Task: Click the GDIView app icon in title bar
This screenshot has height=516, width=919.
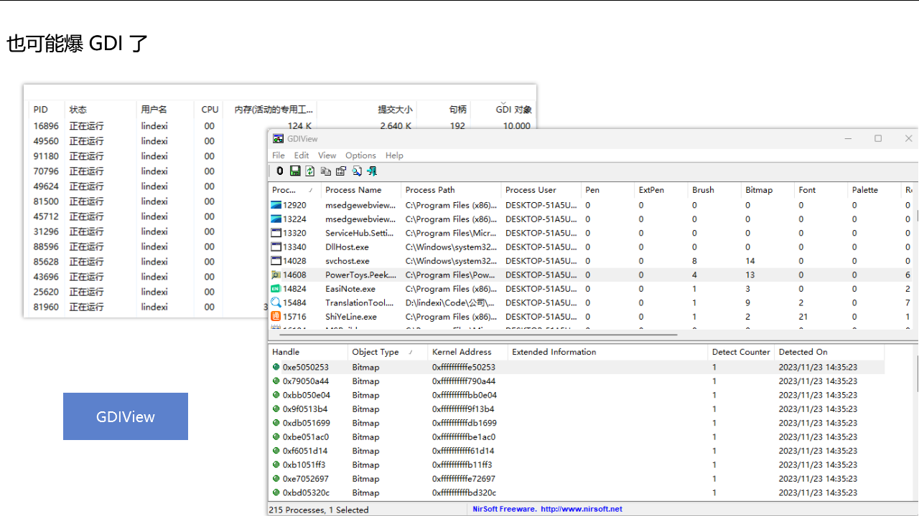Action: point(278,138)
